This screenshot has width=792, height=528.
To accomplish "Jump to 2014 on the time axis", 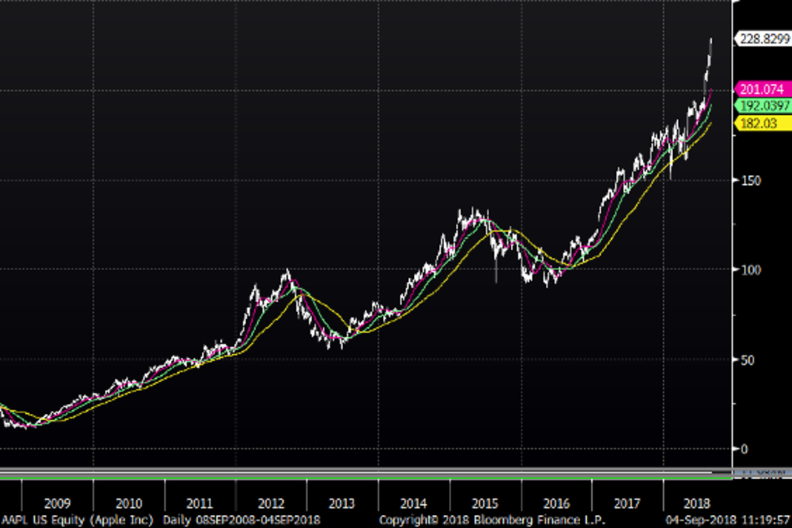I will 414,502.
